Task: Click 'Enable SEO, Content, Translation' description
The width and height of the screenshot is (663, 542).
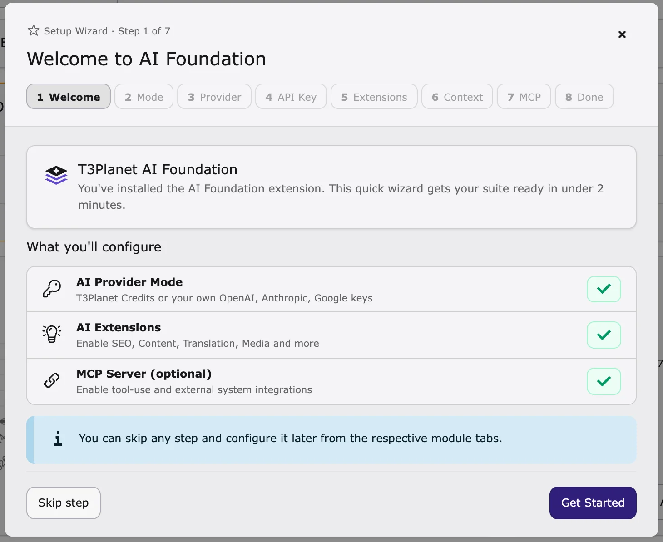Action: point(198,343)
